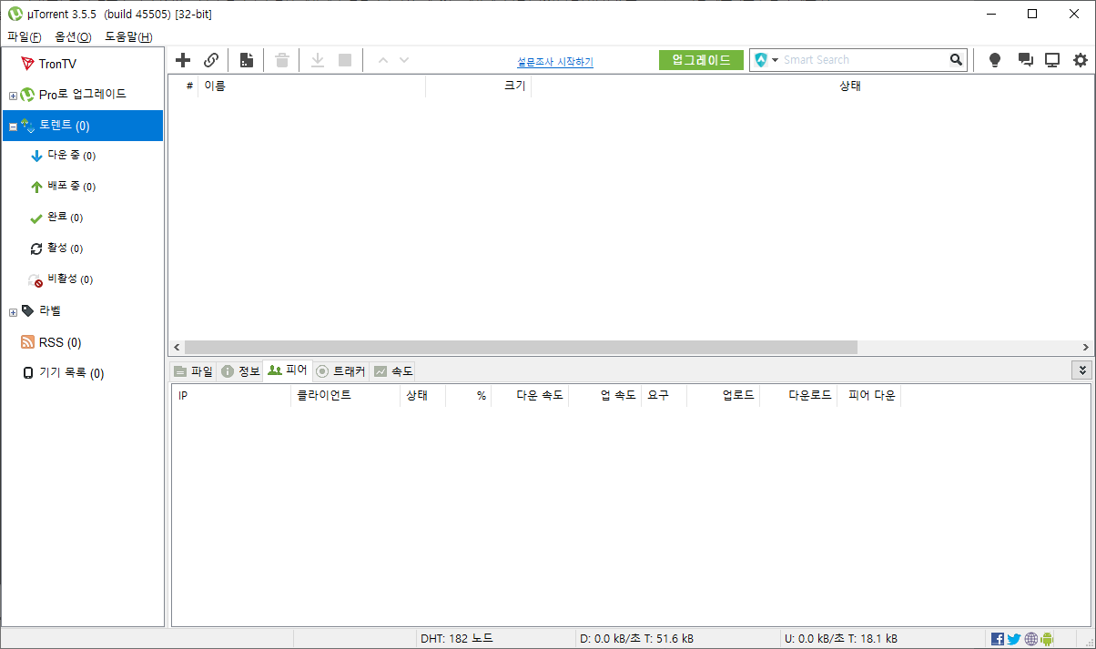Click the U: 0.0 kB/초 upload status

(840, 639)
